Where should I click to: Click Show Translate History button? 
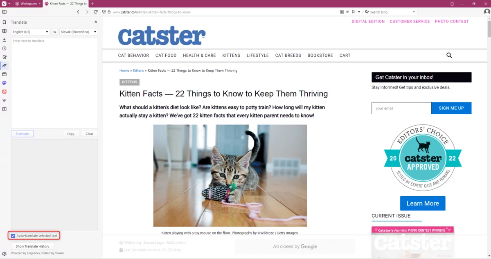[x=32, y=246]
